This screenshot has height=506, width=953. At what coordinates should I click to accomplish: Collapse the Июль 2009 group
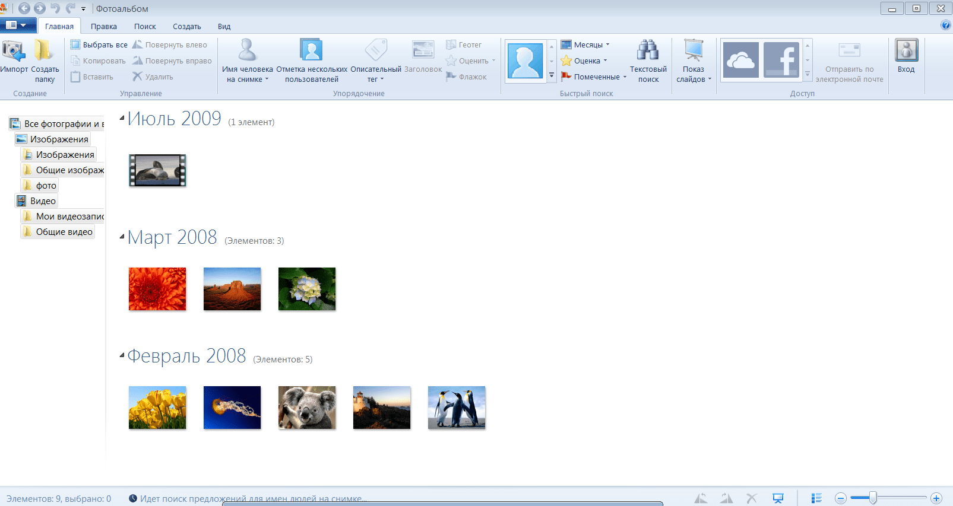[122, 118]
